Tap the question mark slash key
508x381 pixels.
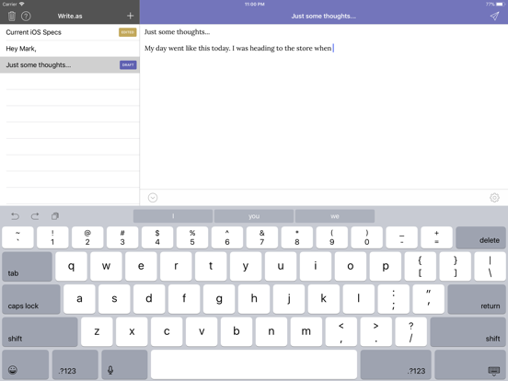[411, 331]
